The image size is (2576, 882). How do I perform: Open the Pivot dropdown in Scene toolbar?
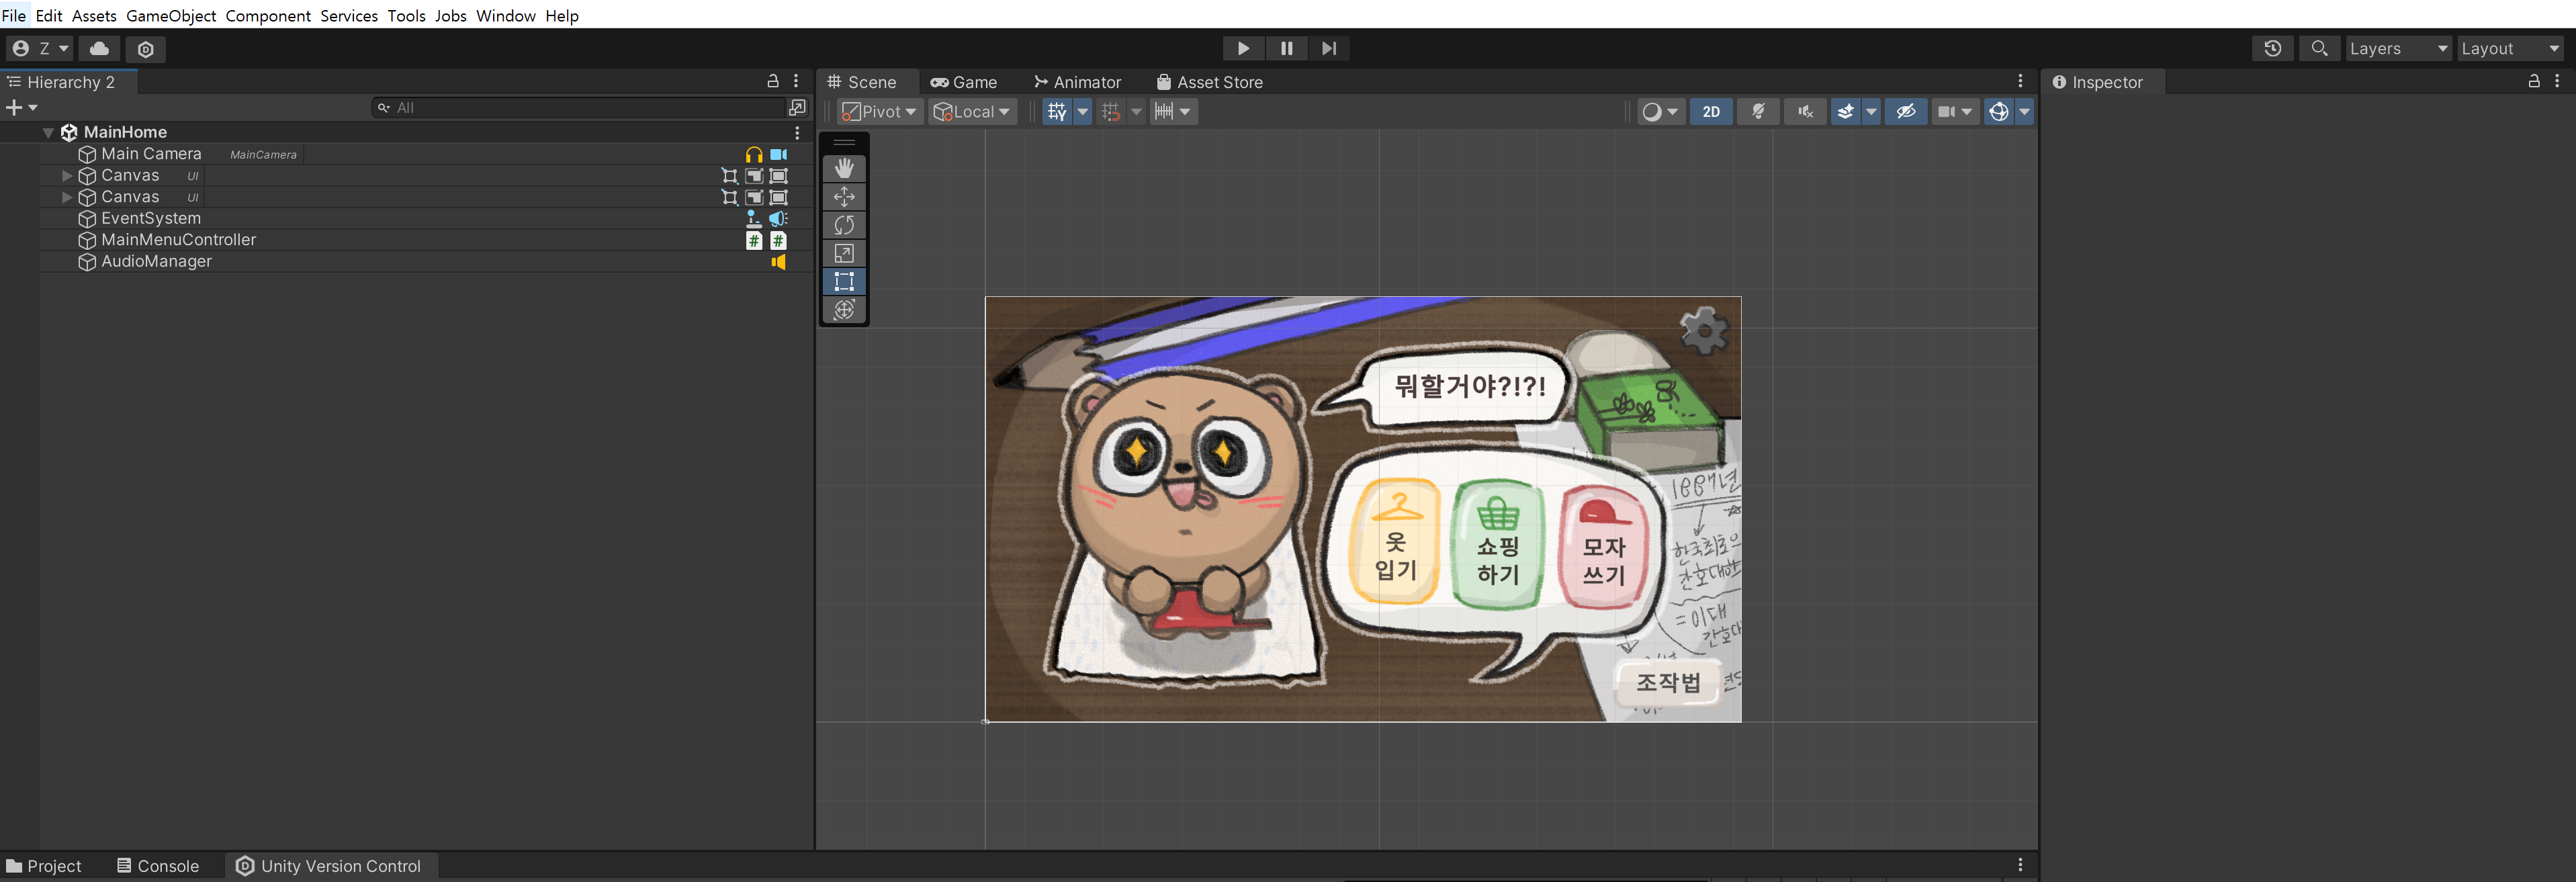[878, 111]
